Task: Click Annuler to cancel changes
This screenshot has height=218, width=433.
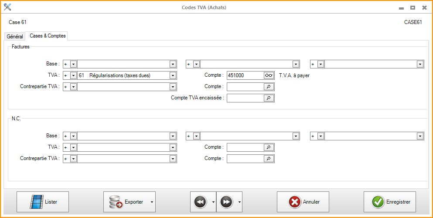Action: click(x=303, y=202)
